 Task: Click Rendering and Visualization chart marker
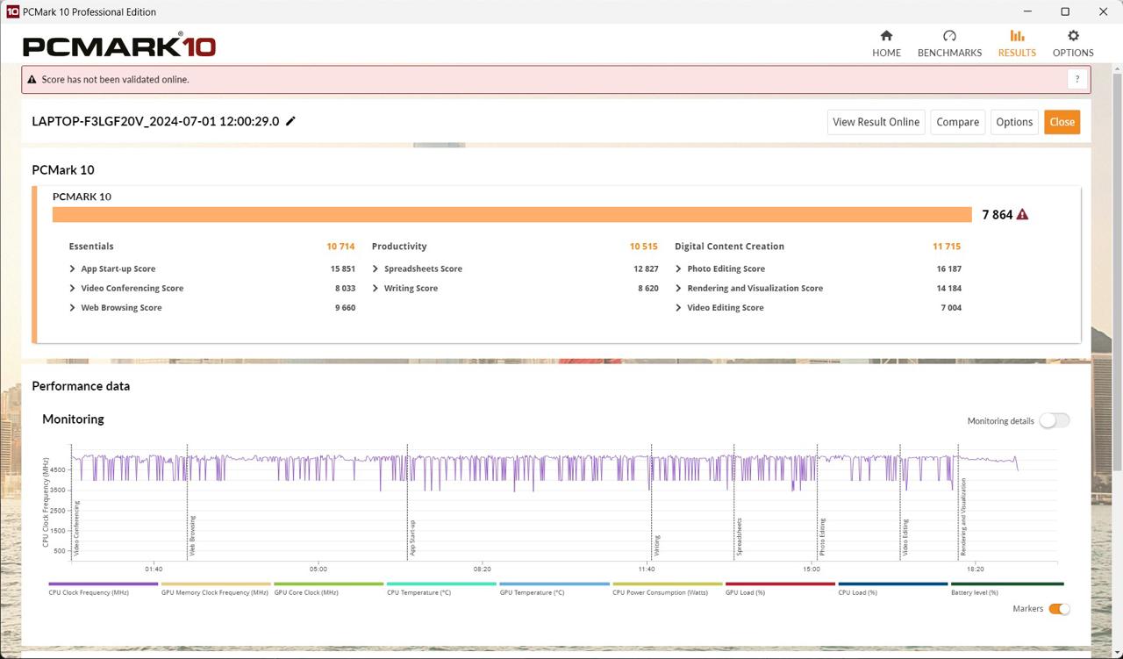tap(963, 517)
